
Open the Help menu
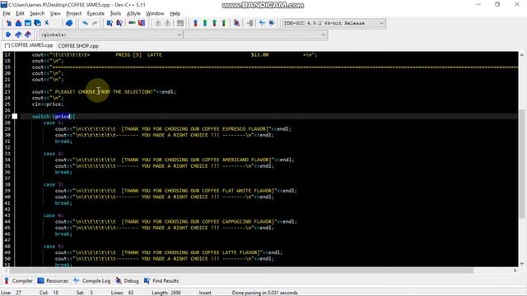coord(175,13)
